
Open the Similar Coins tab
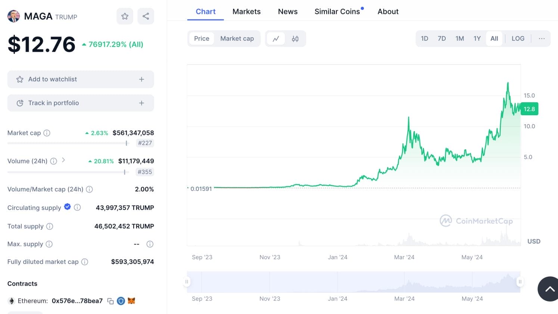337,12
